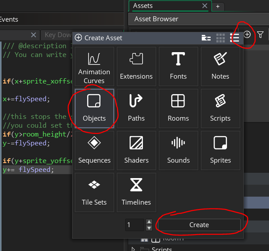Pick the Scripts asset type
Screen dimensions: 269x251
click(220, 108)
